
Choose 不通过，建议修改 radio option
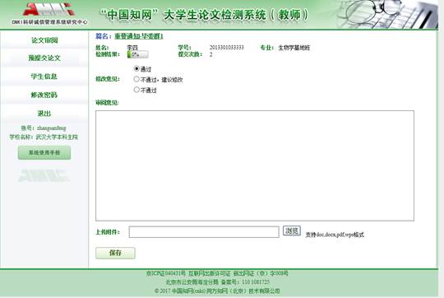point(136,79)
